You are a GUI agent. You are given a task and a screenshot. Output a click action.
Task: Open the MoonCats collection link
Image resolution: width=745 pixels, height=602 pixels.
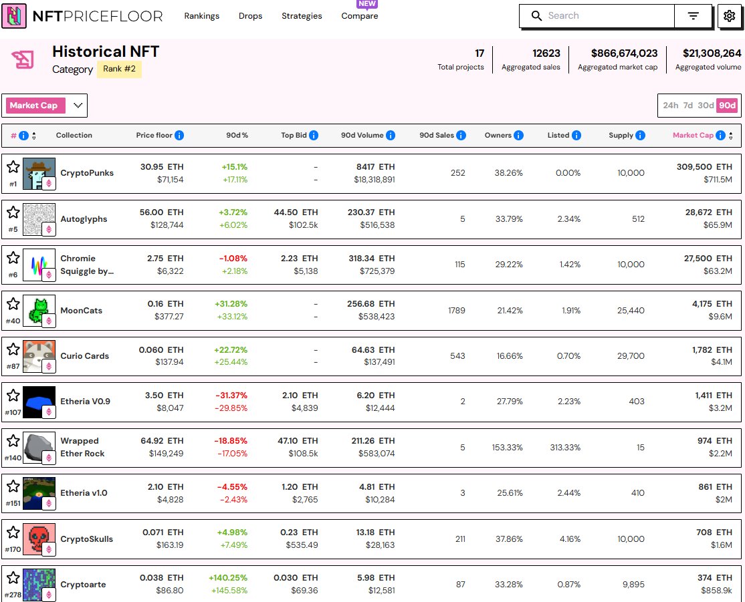81,311
